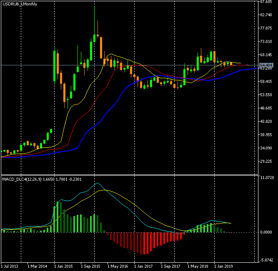This screenshot has height=271, width=278.
Task: Click the tallest green MACD histogram bar
Action: coord(58,217)
